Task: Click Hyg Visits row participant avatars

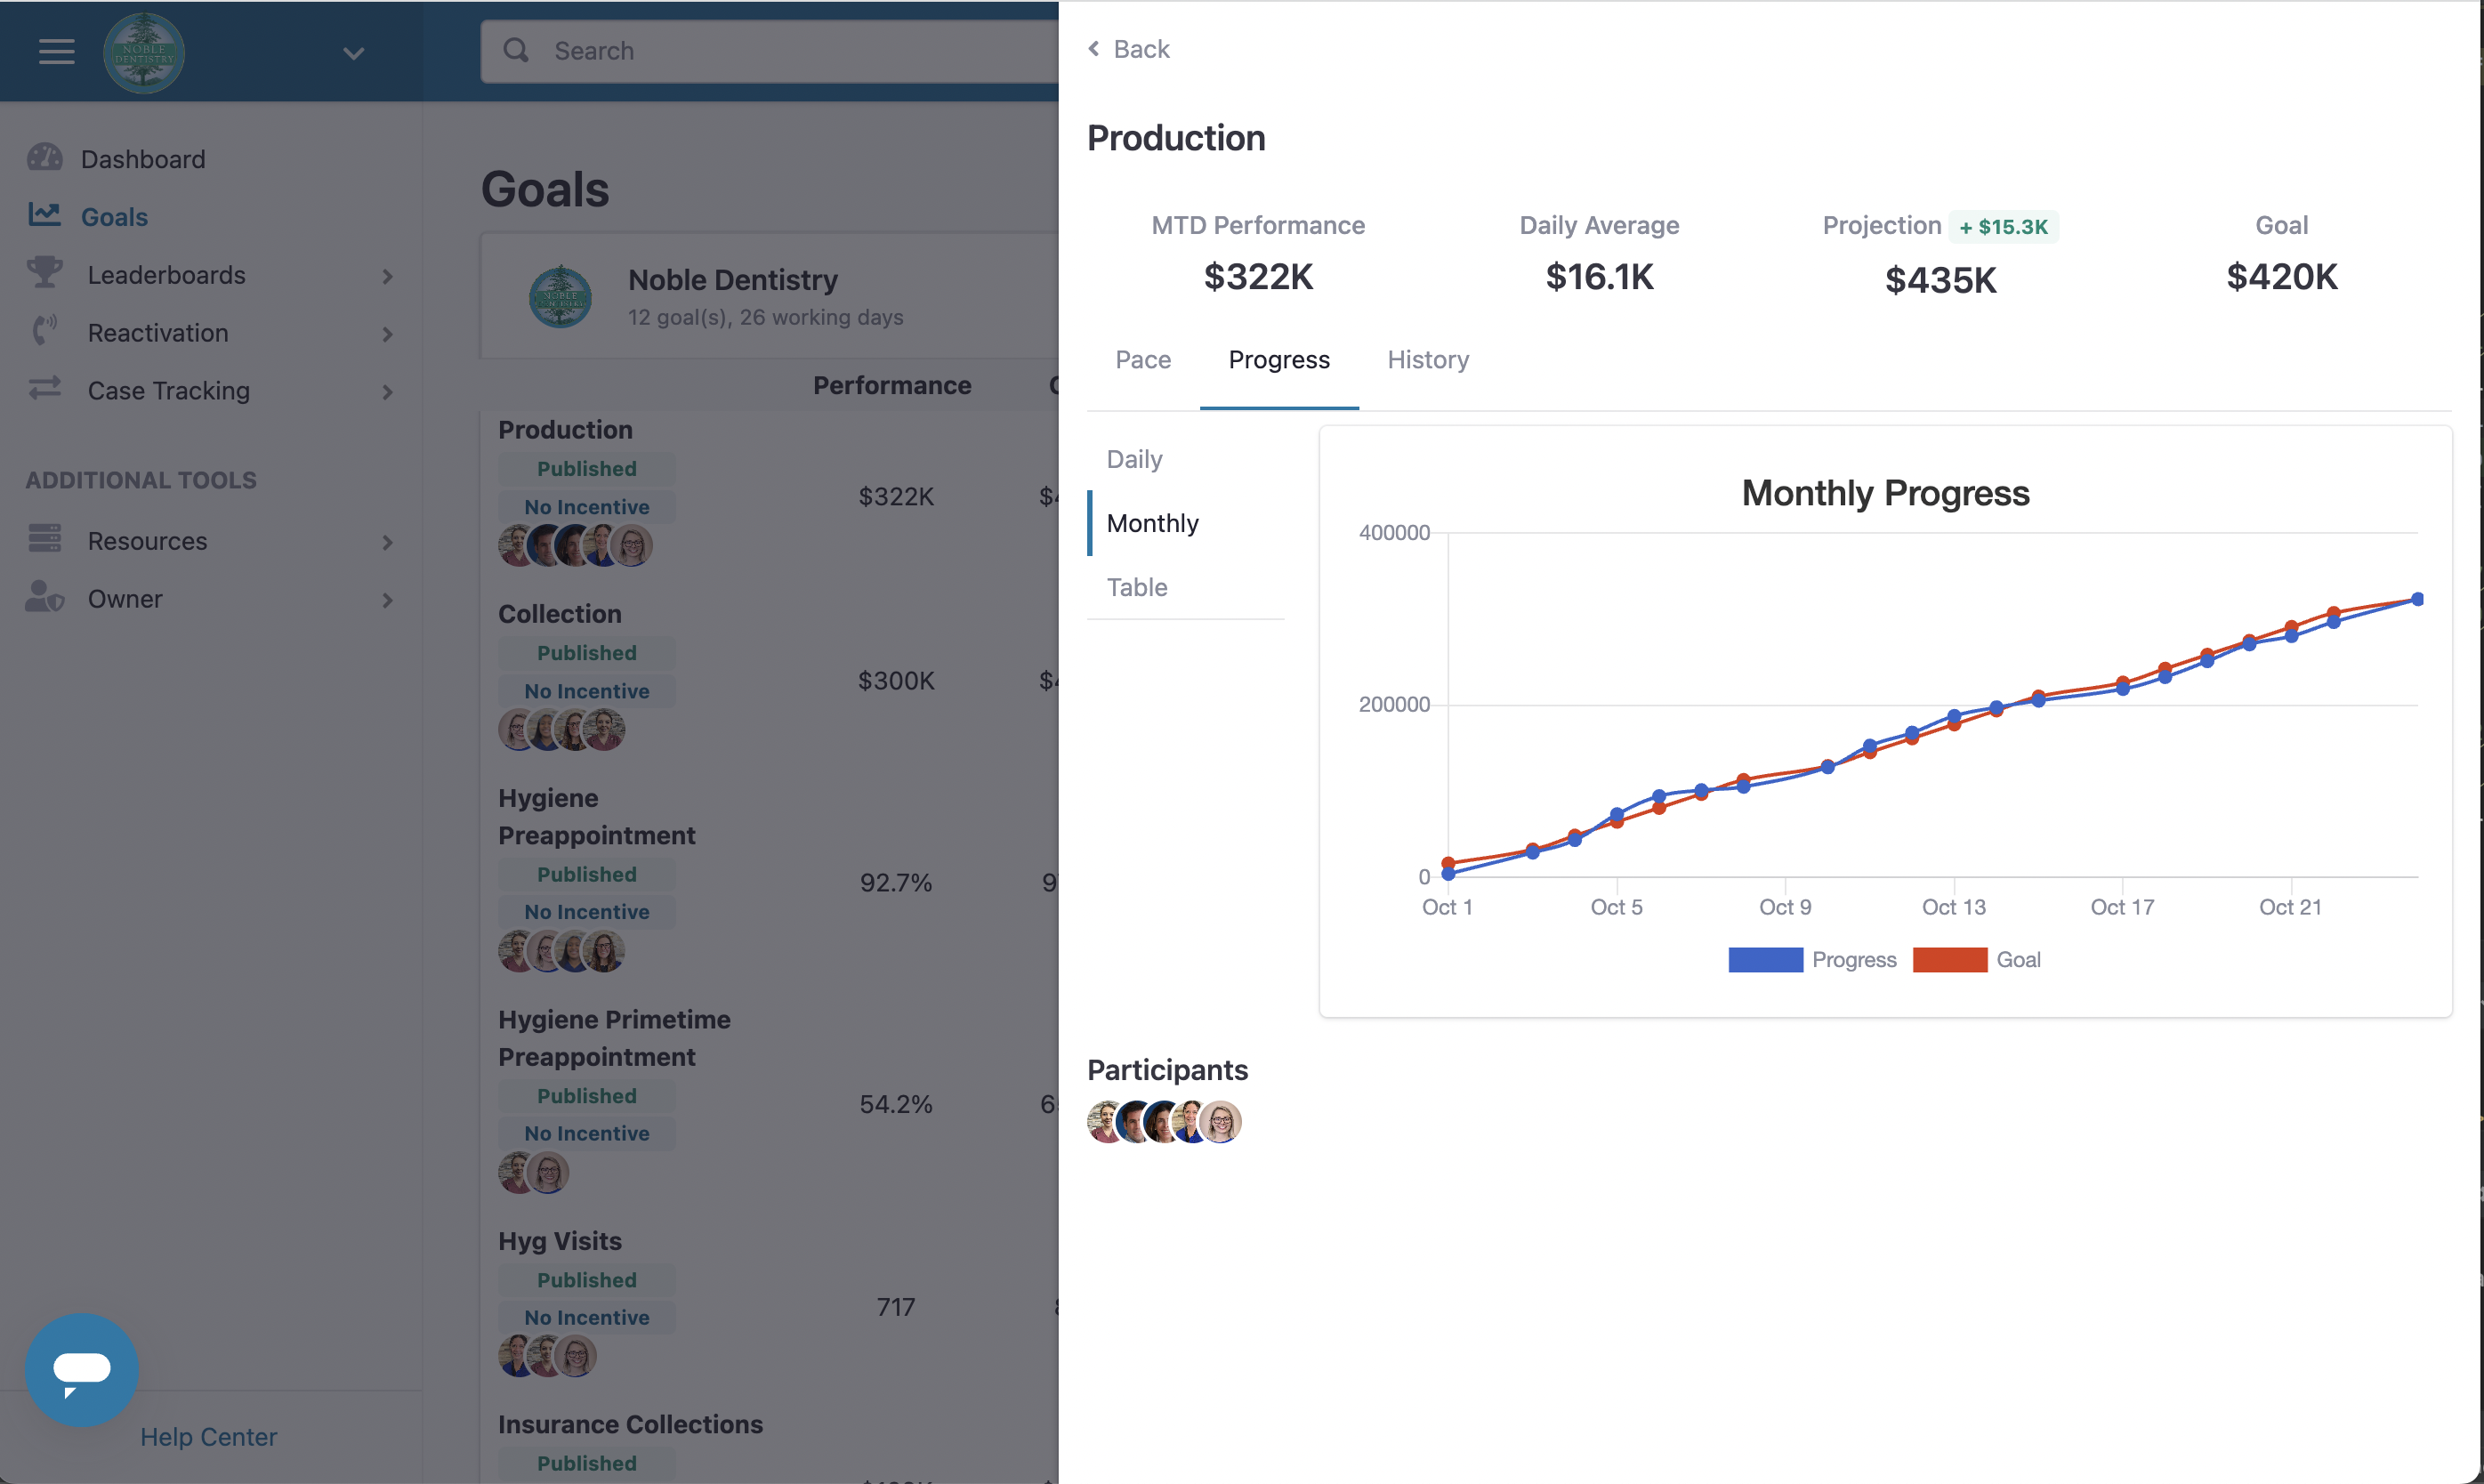Action: tap(548, 1357)
